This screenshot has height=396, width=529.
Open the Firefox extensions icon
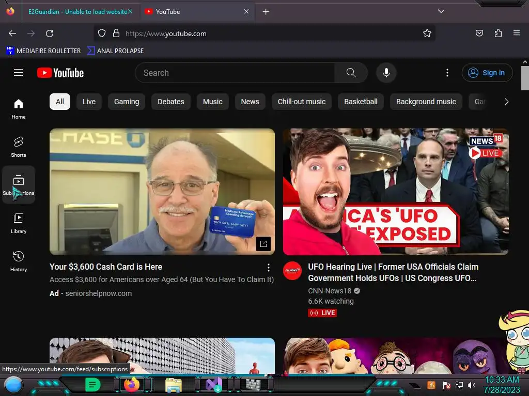[x=498, y=34]
